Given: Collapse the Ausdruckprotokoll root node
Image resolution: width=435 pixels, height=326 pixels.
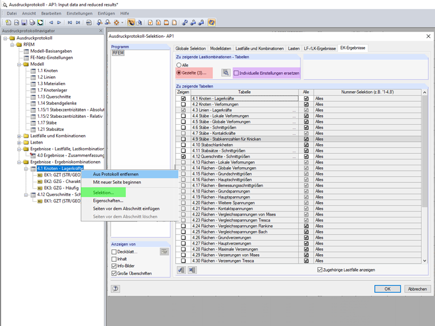Looking at the screenshot, I should coord(5,38).
